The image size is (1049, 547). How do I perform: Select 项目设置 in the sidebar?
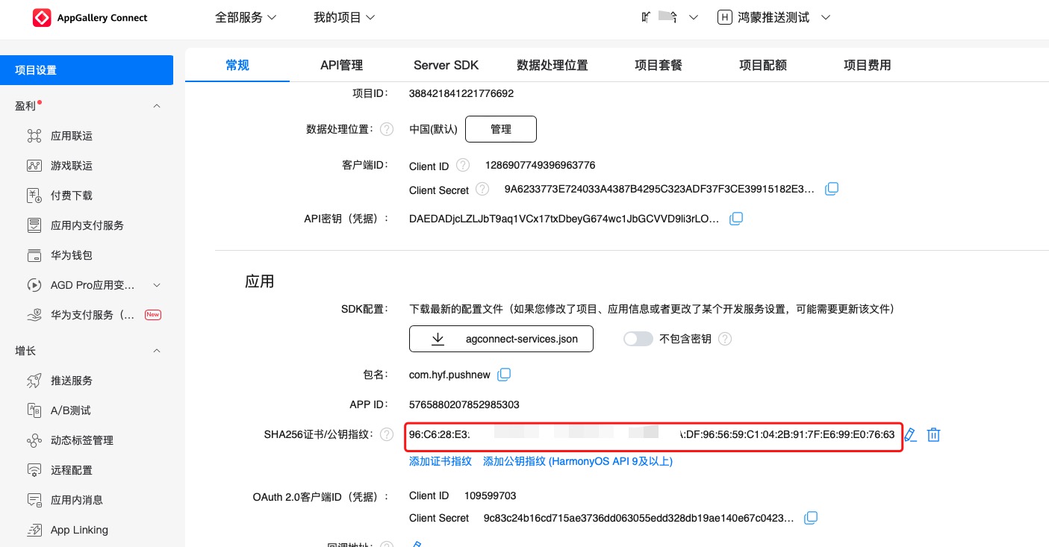(x=87, y=70)
